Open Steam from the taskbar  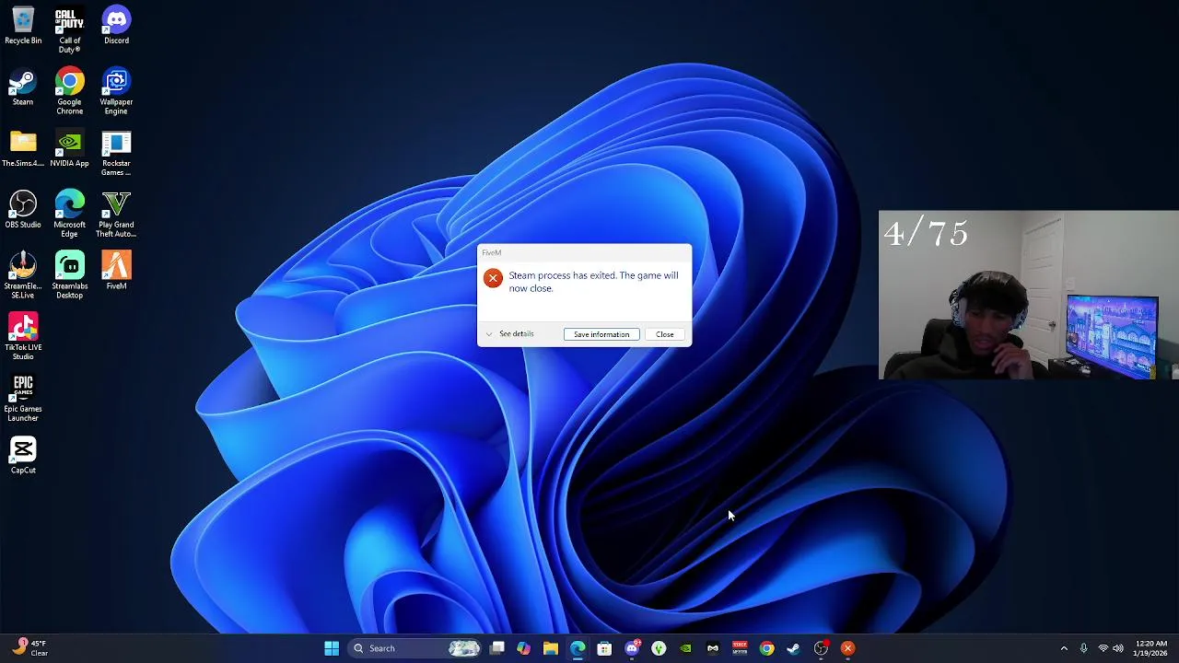[x=793, y=648]
